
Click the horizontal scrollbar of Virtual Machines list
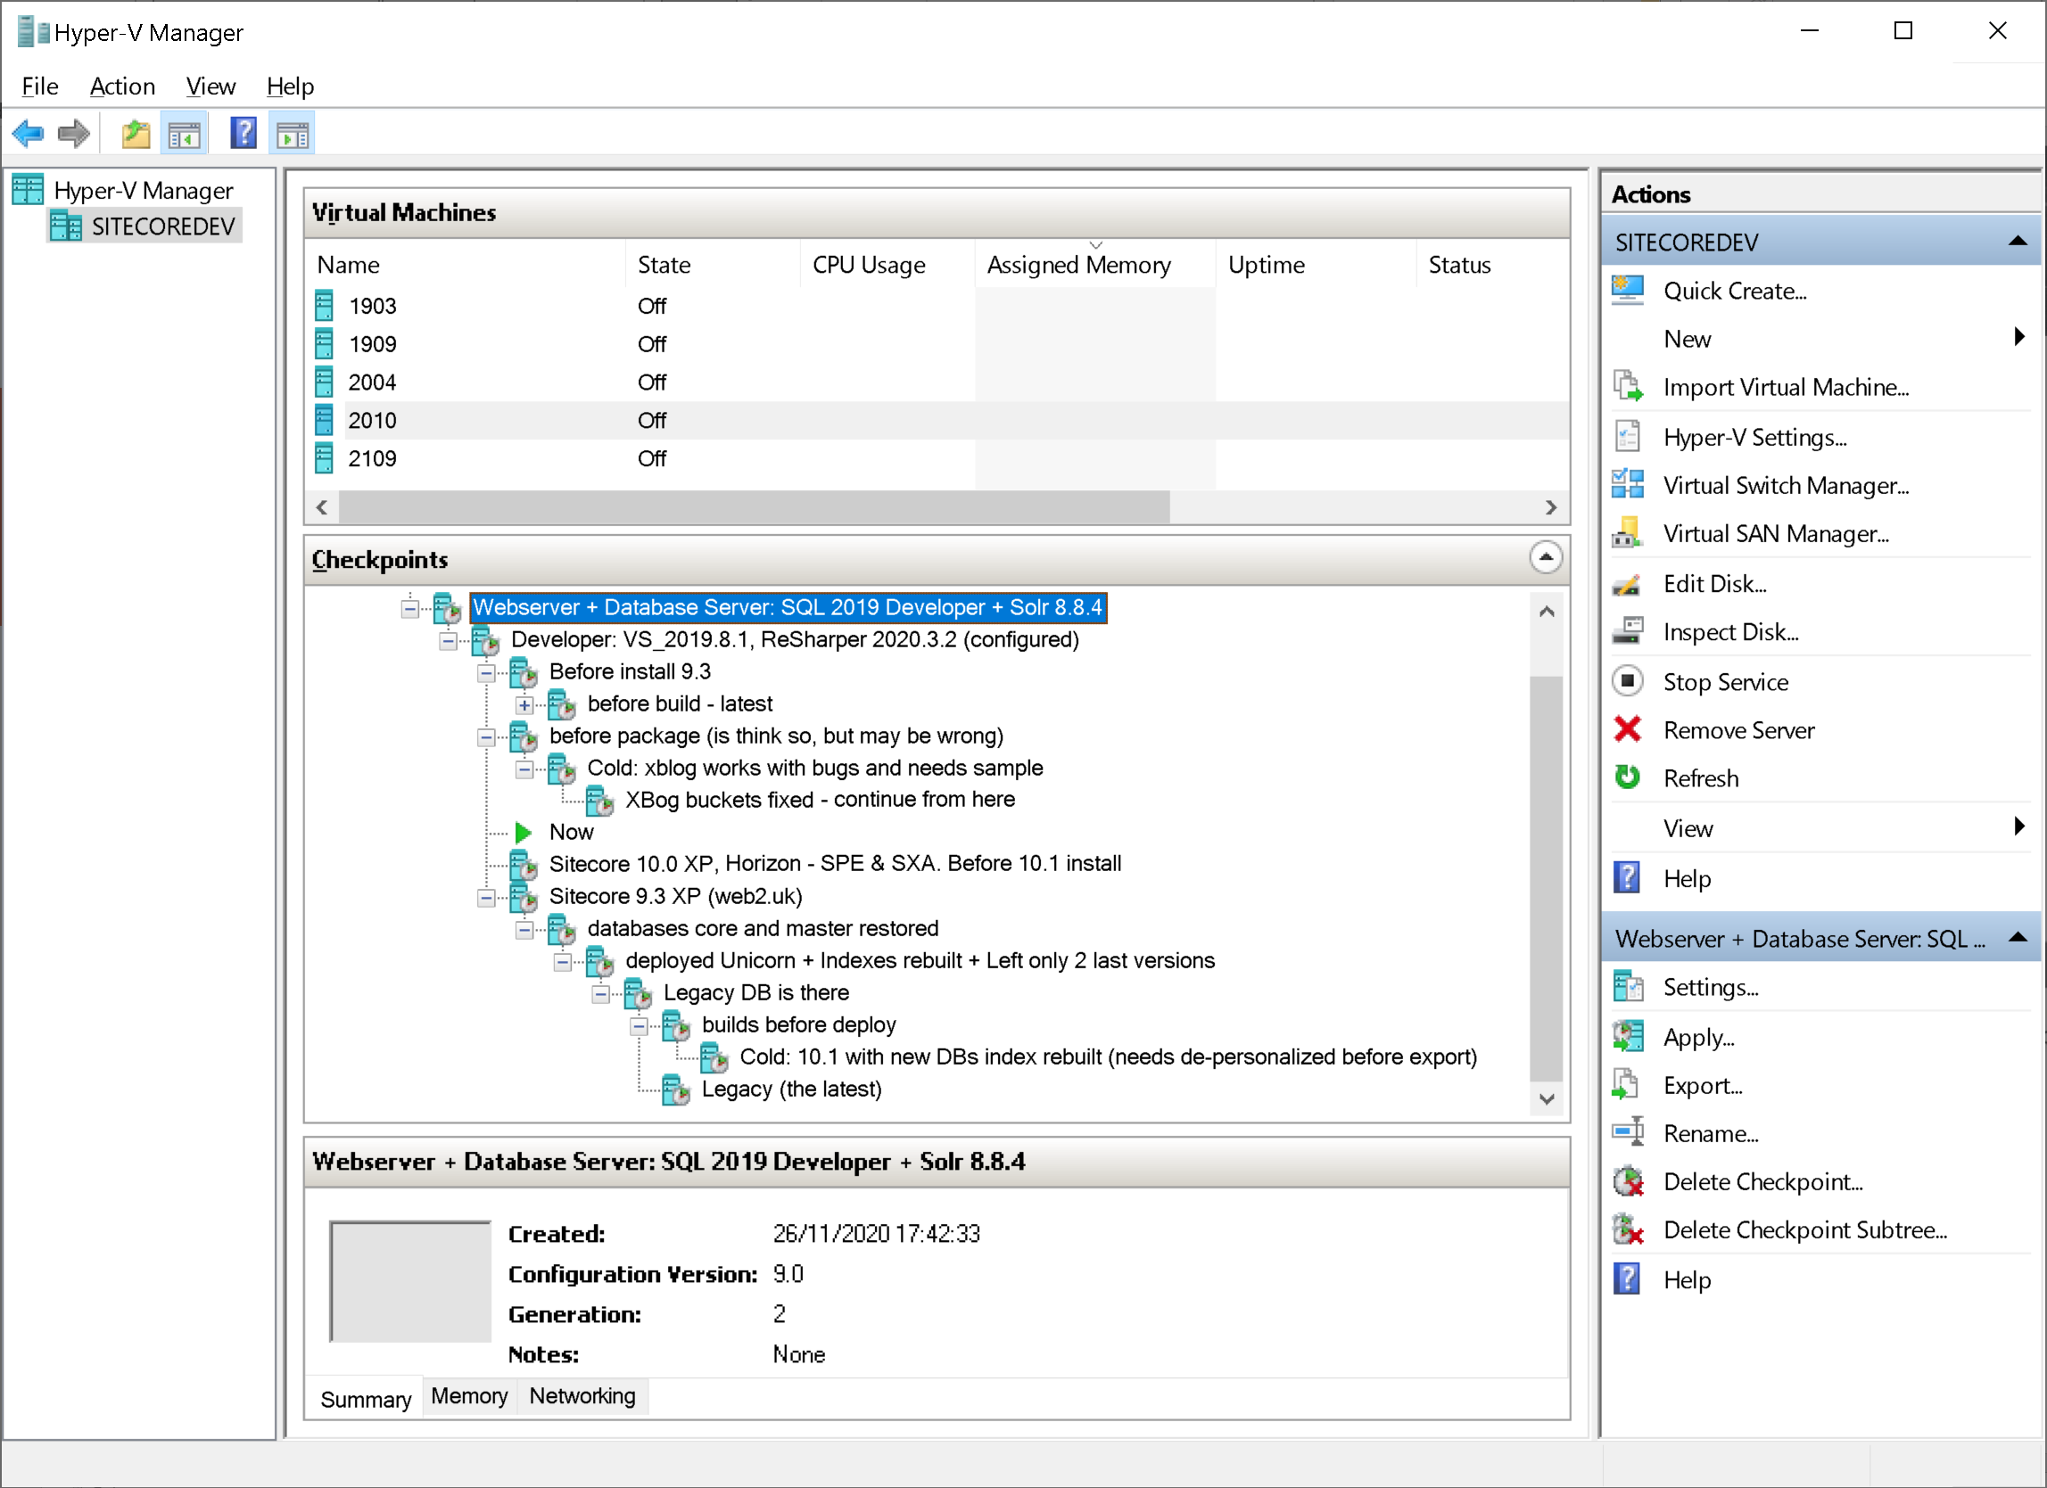click(x=754, y=507)
